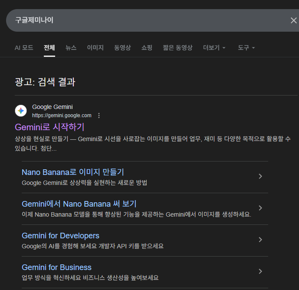Clear the search box with the X icon
Screen dimensions: 299x290
coord(293,20)
